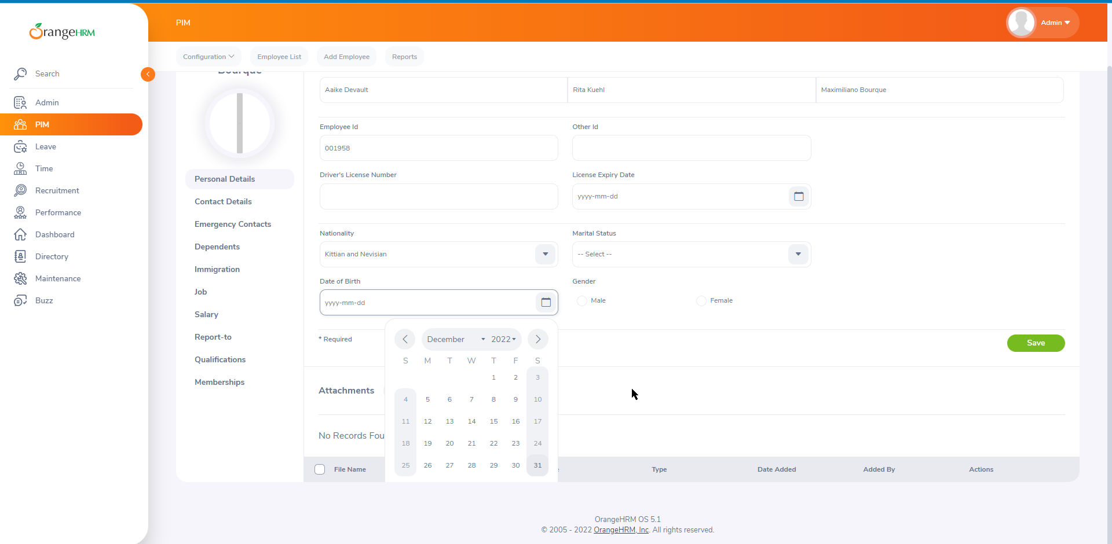Open the License Expiry Date calendar icon
Screen dimensions: 1112x544
(799, 196)
